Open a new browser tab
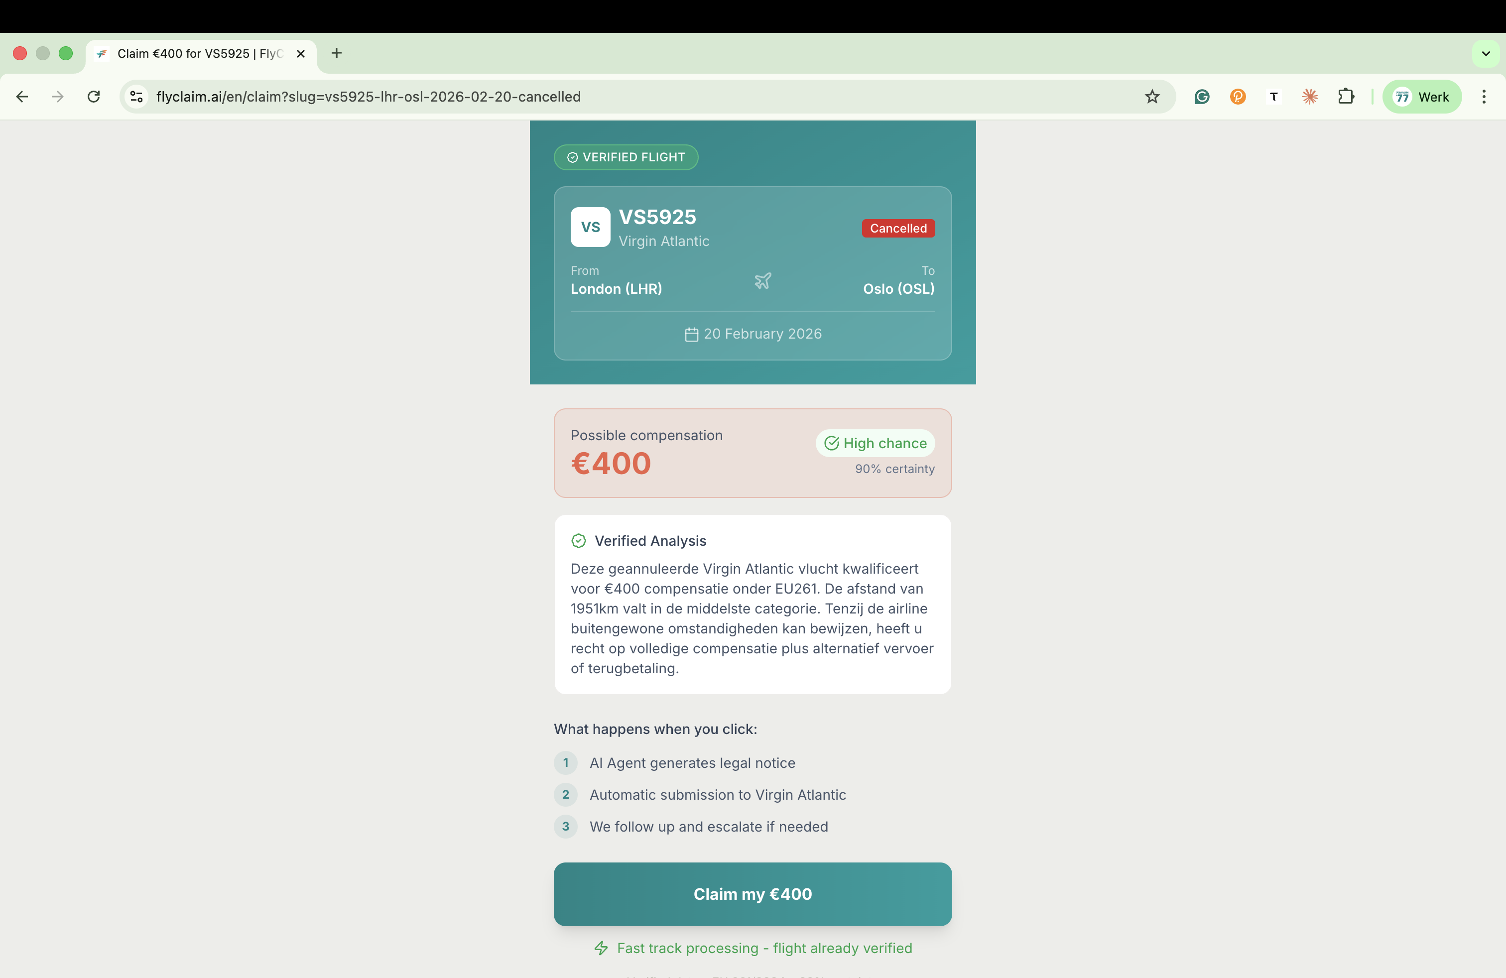The height and width of the screenshot is (978, 1506). [336, 54]
